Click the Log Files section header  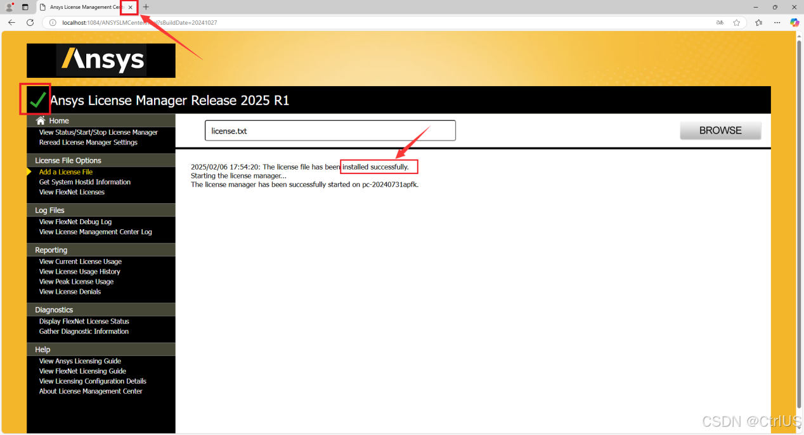[101, 210]
